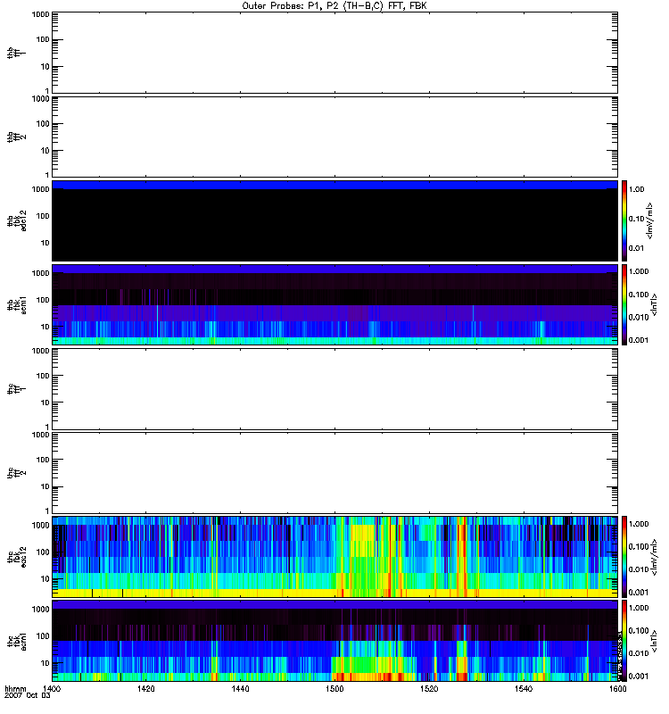Click the thb fbk edc12 spectrogram panel

click(334, 220)
